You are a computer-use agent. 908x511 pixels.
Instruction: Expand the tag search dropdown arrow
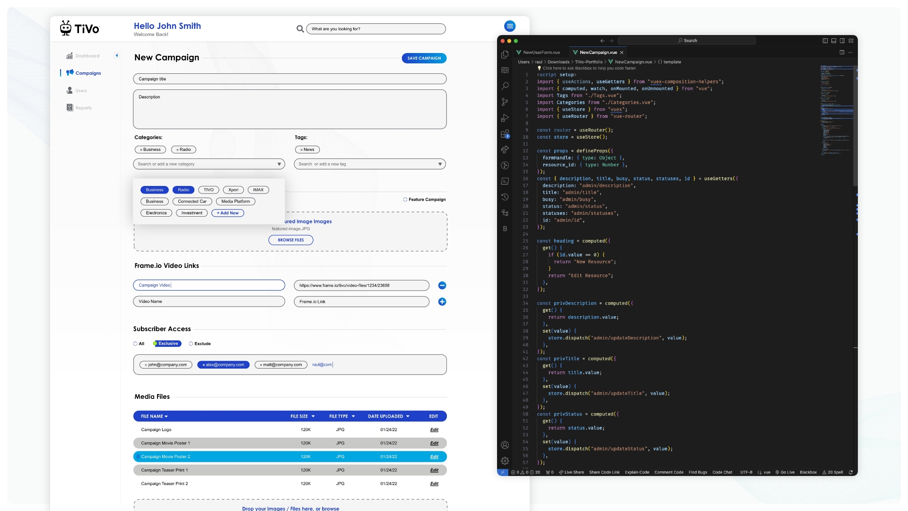[x=440, y=164]
